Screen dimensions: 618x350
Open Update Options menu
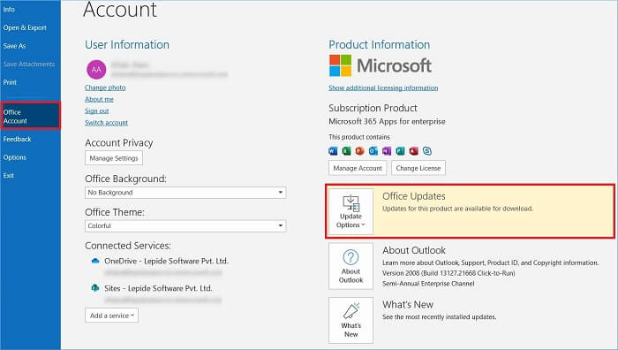[x=350, y=211]
